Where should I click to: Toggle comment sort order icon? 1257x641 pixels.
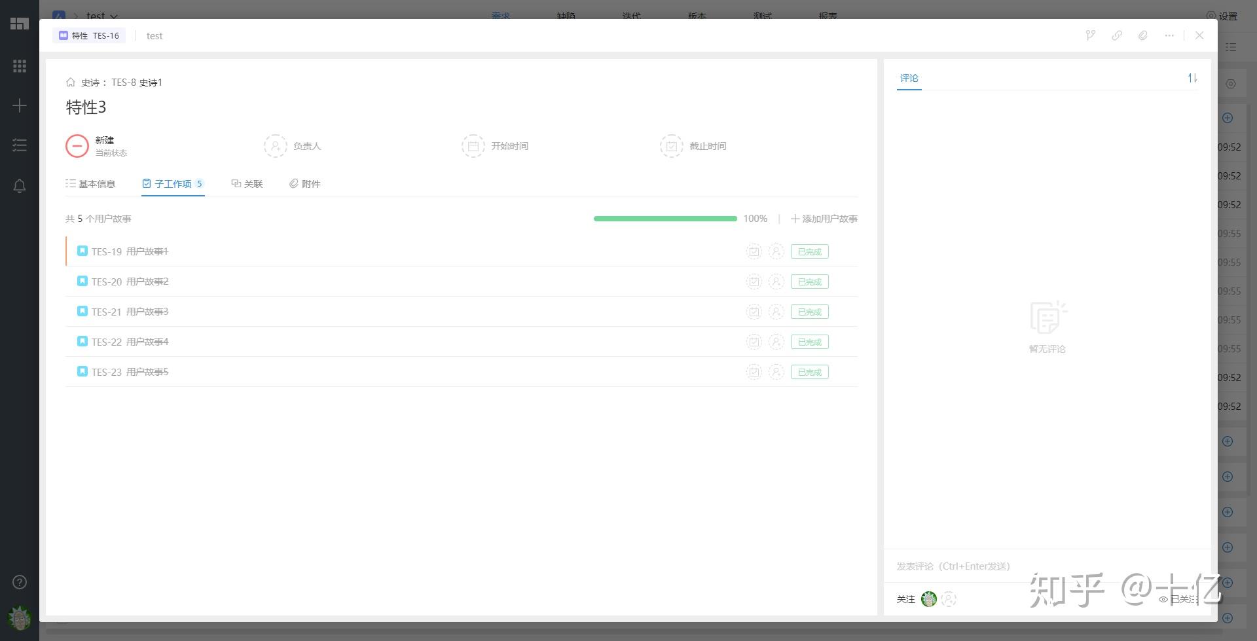(1192, 78)
